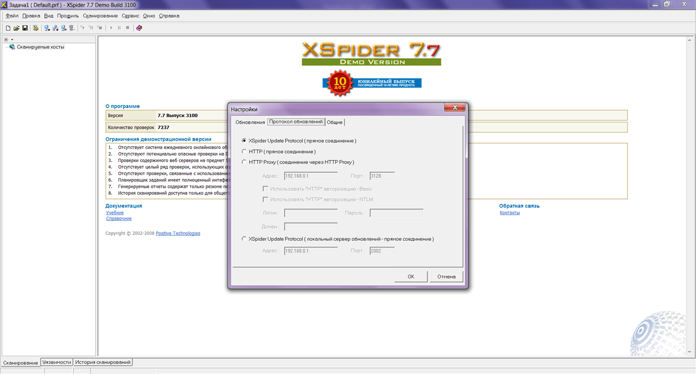696x374 pixels.
Task: Restore down the XSpider main window
Action: click(667, 4)
